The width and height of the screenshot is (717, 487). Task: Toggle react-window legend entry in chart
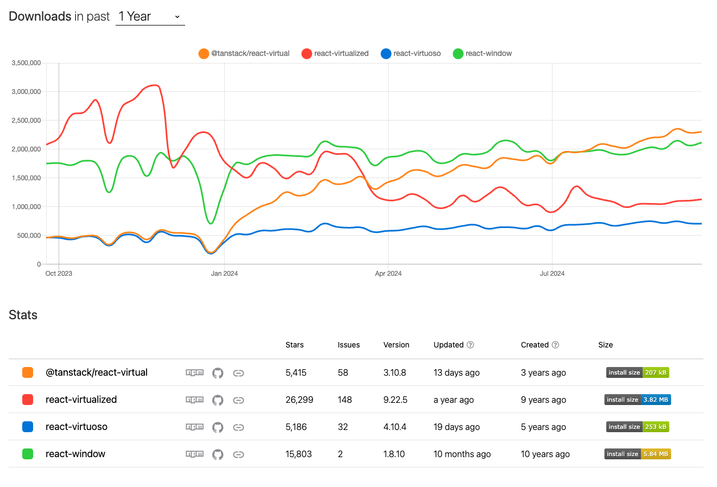(x=483, y=53)
